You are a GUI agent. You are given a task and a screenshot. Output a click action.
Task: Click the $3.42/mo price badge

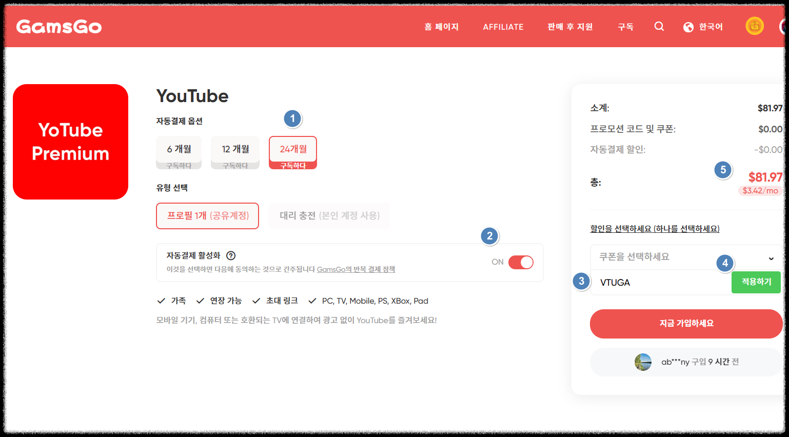[760, 191]
